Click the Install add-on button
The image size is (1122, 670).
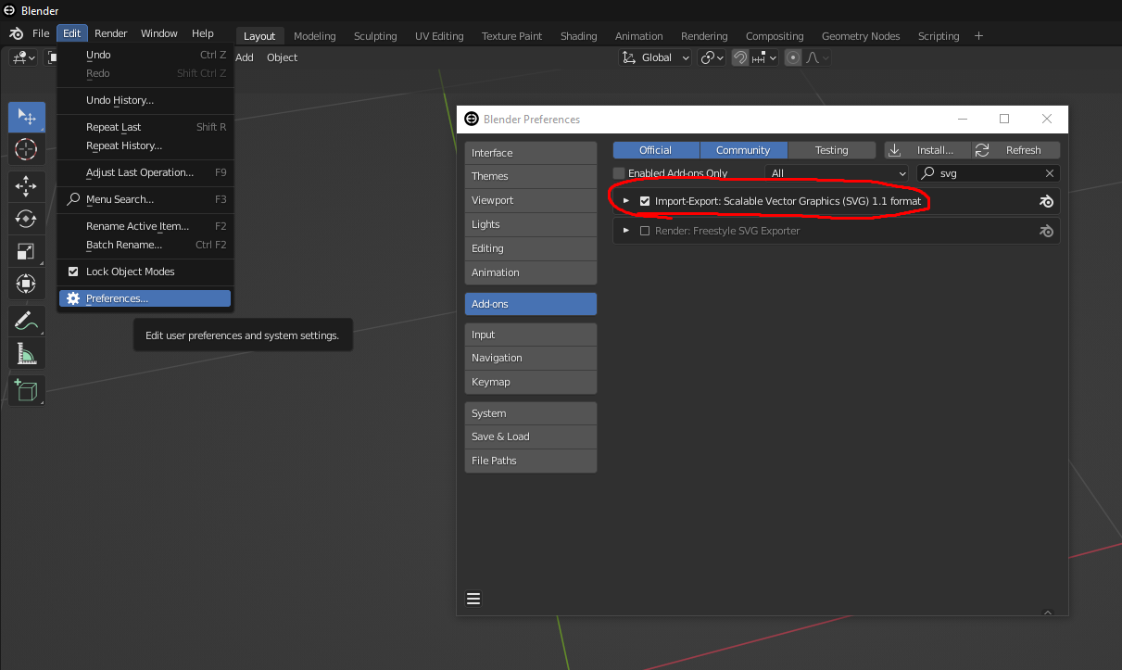[927, 150]
